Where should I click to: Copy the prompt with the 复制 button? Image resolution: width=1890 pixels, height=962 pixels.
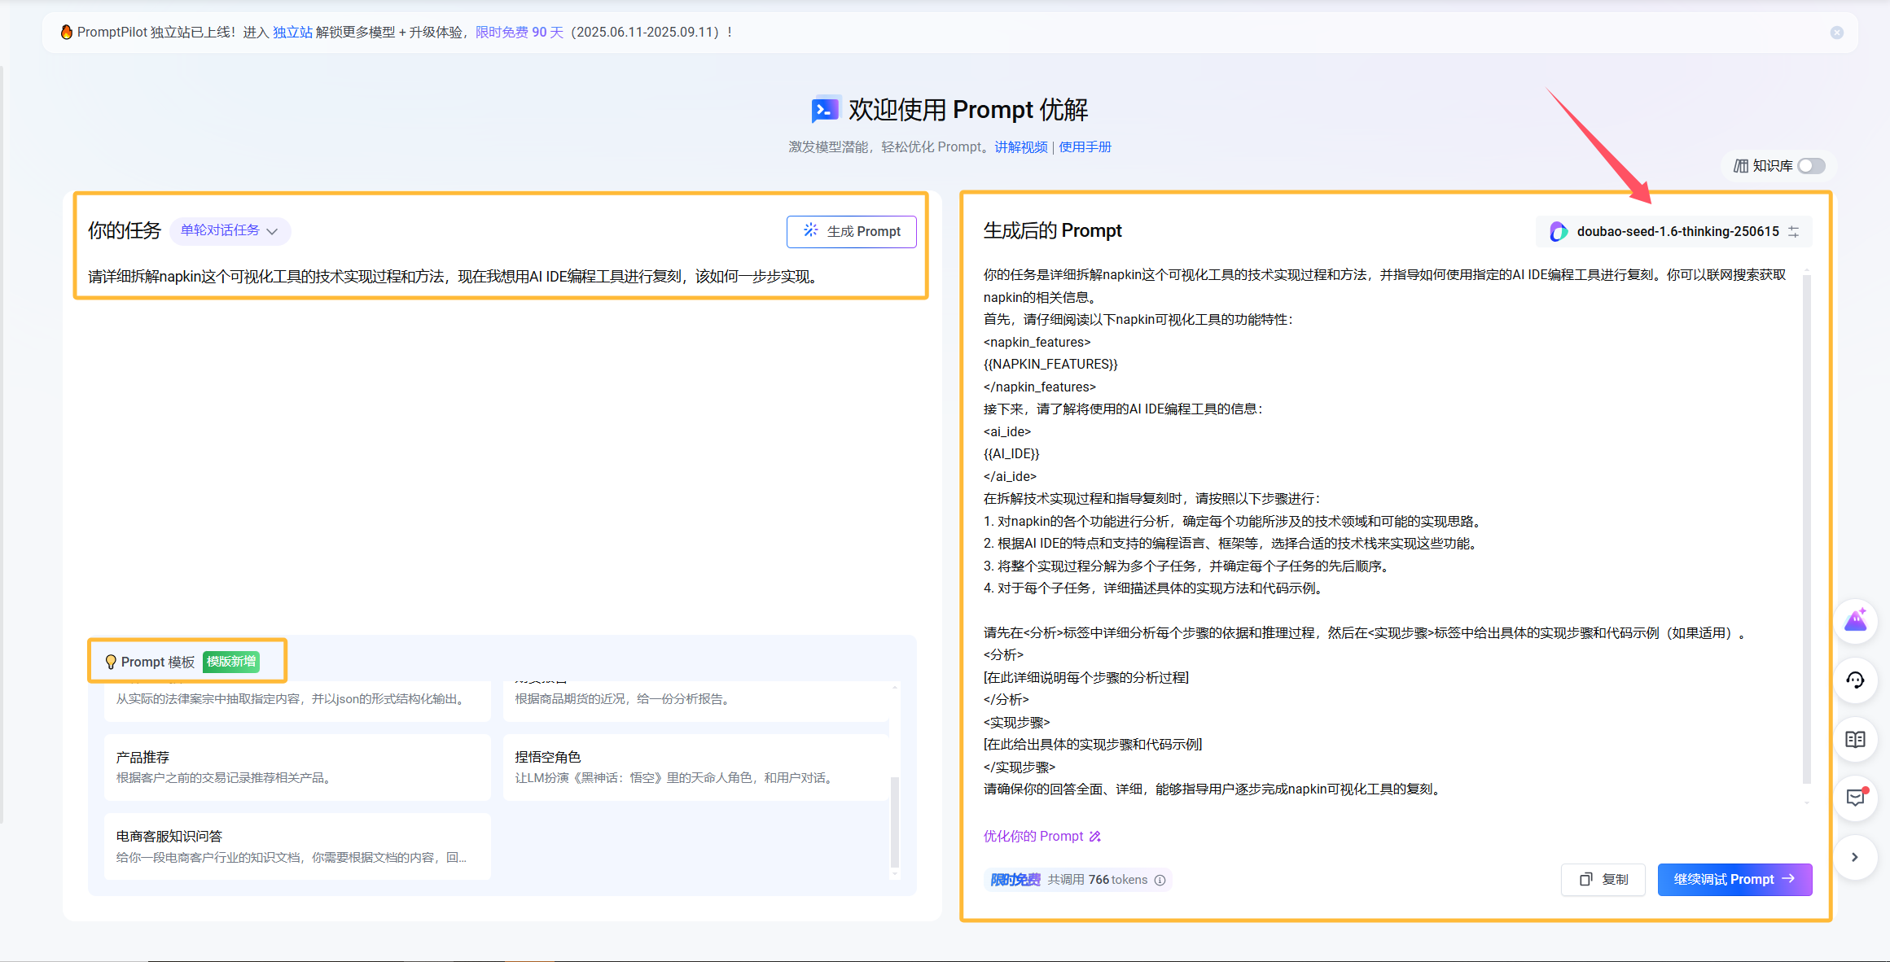click(x=1603, y=880)
